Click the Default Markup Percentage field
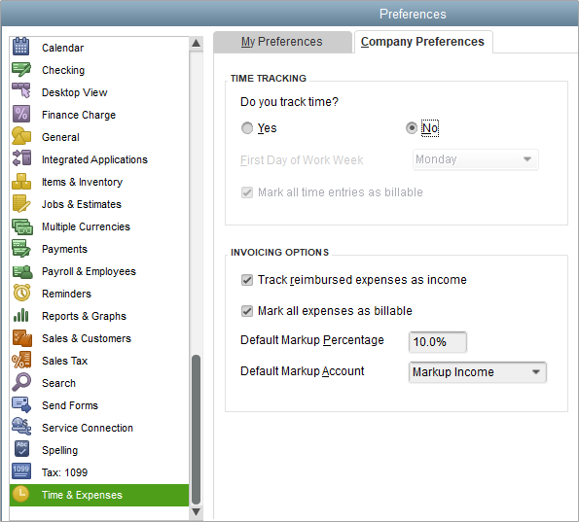Viewport: 579px width, 522px height. (x=438, y=342)
